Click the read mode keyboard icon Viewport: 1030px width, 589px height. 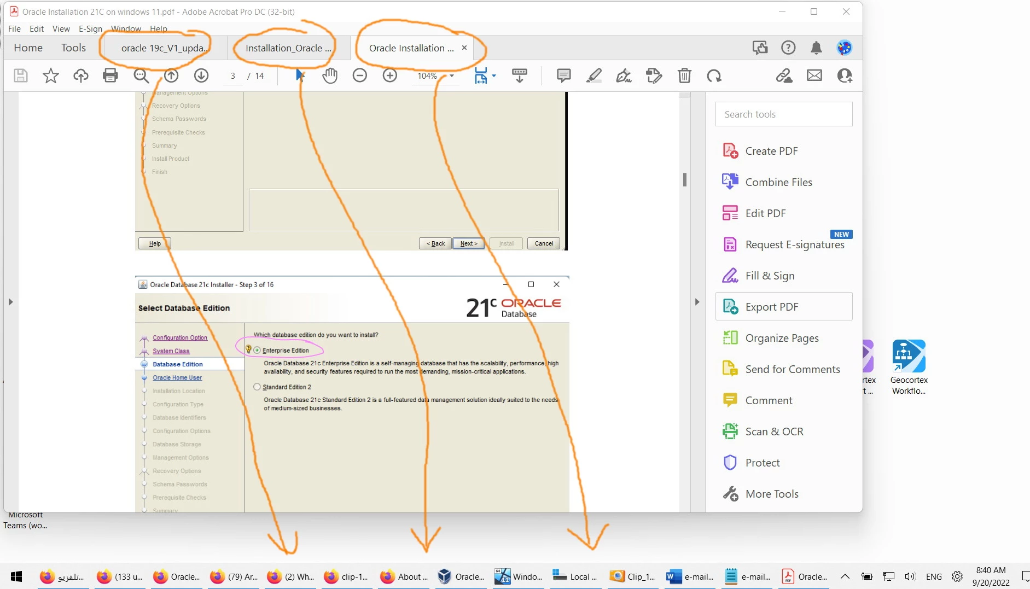click(x=520, y=75)
